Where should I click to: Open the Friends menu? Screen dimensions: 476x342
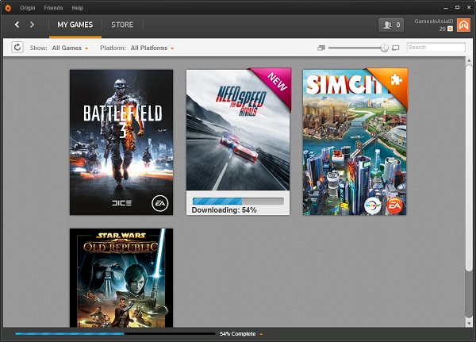point(53,8)
